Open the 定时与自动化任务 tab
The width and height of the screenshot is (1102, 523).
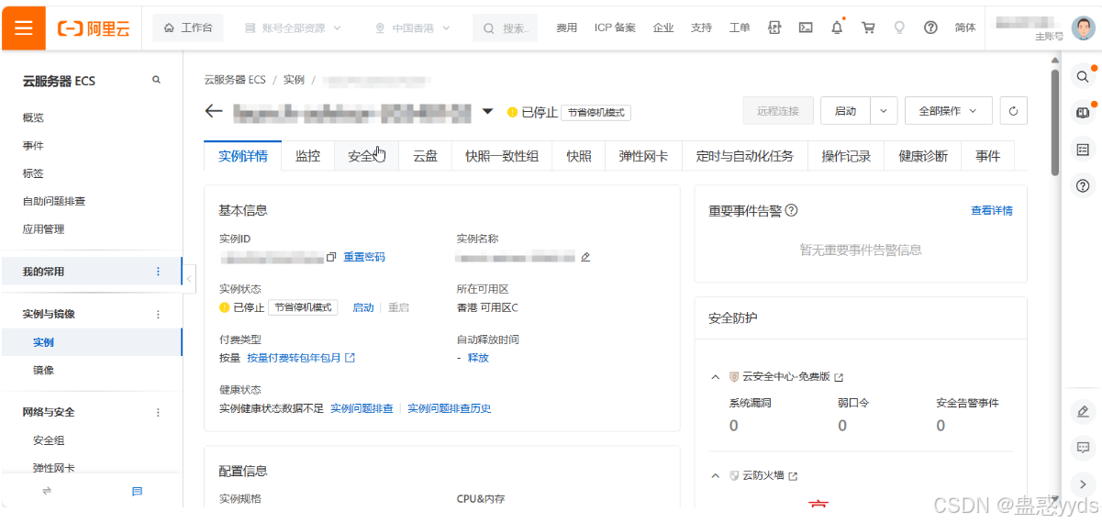pyautogui.click(x=745, y=156)
